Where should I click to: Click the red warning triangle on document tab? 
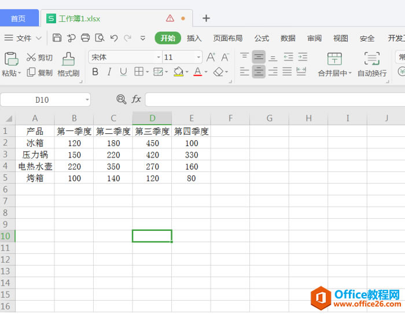pos(170,18)
